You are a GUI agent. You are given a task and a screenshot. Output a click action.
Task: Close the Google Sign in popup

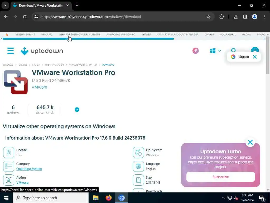coord(255,57)
